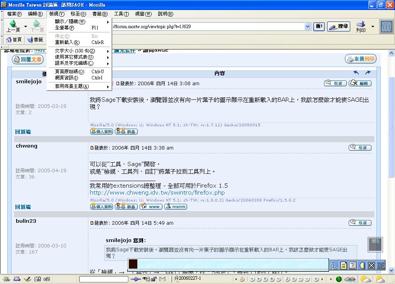Screen dimensions: 395x284
Task: Click the Print (列印) toolbar icon
Action: click(361, 26)
